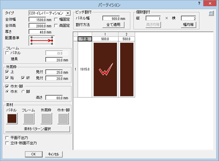Enable the 平面不出力 checkbox
The width and height of the screenshot is (219, 161).
pyautogui.click(x=7, y=138)
